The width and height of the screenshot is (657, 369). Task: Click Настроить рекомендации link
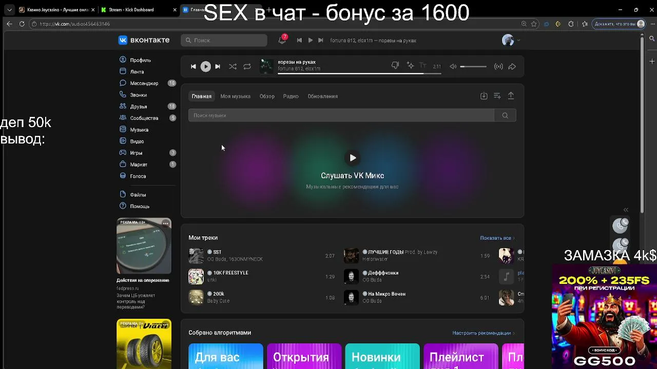tap(483, 333)
